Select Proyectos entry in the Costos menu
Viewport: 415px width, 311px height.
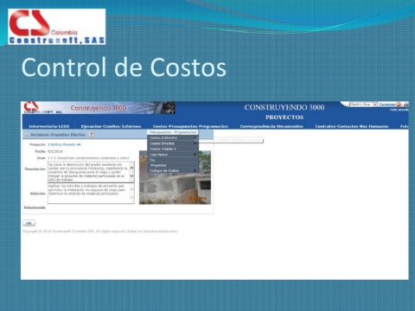173,165
